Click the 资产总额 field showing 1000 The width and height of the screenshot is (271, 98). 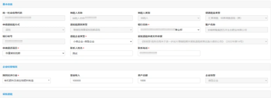[169, 80]
